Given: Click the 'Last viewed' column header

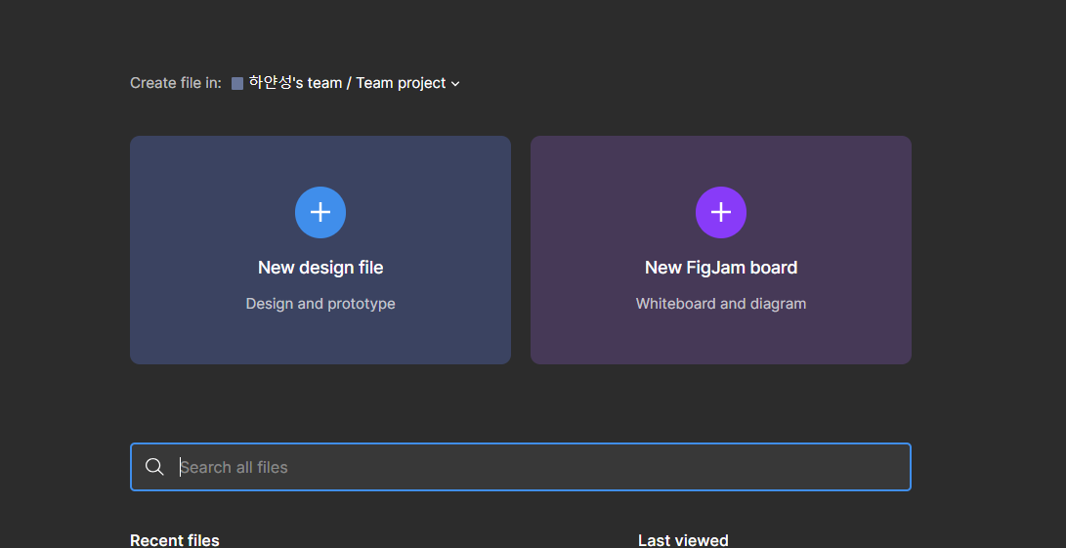Looking at the screenshot, I should point(683,540).
